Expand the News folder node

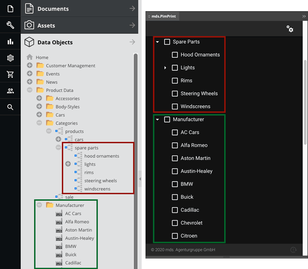click(30, 82)
